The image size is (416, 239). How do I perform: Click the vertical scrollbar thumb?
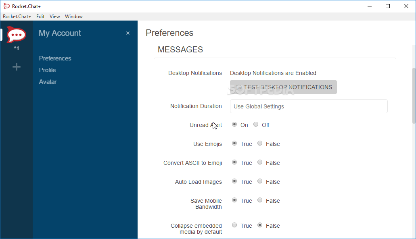coord(414,96)
